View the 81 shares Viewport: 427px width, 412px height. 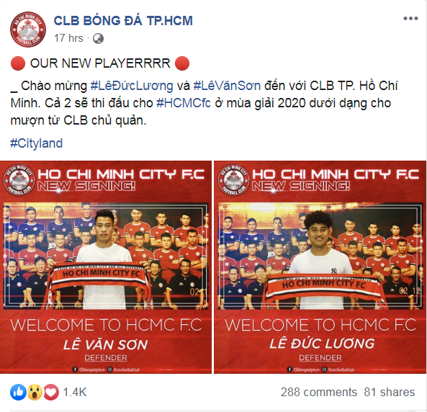pos(390,393)
